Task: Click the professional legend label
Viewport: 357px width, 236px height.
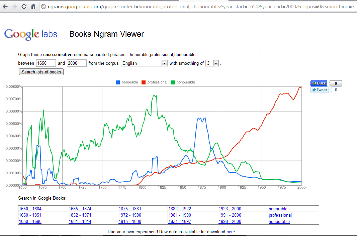Action: pyautogui.click(x=157, y=82)
